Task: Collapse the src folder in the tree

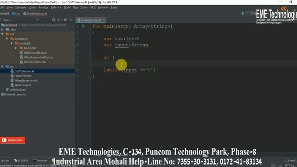Action: [2, 66]
